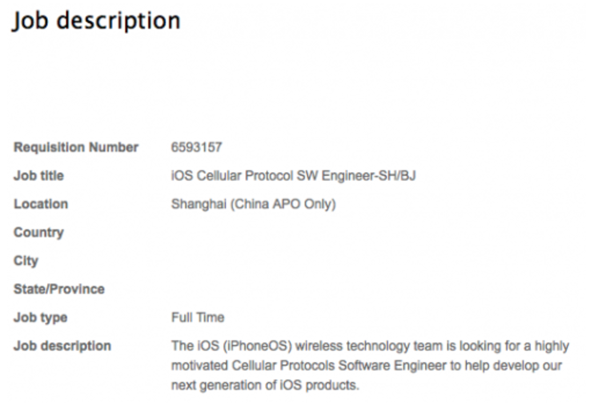This screenshot has height=412, width=606.
Task: Click the "Location" field label
Action: click(x=41, y=204)
